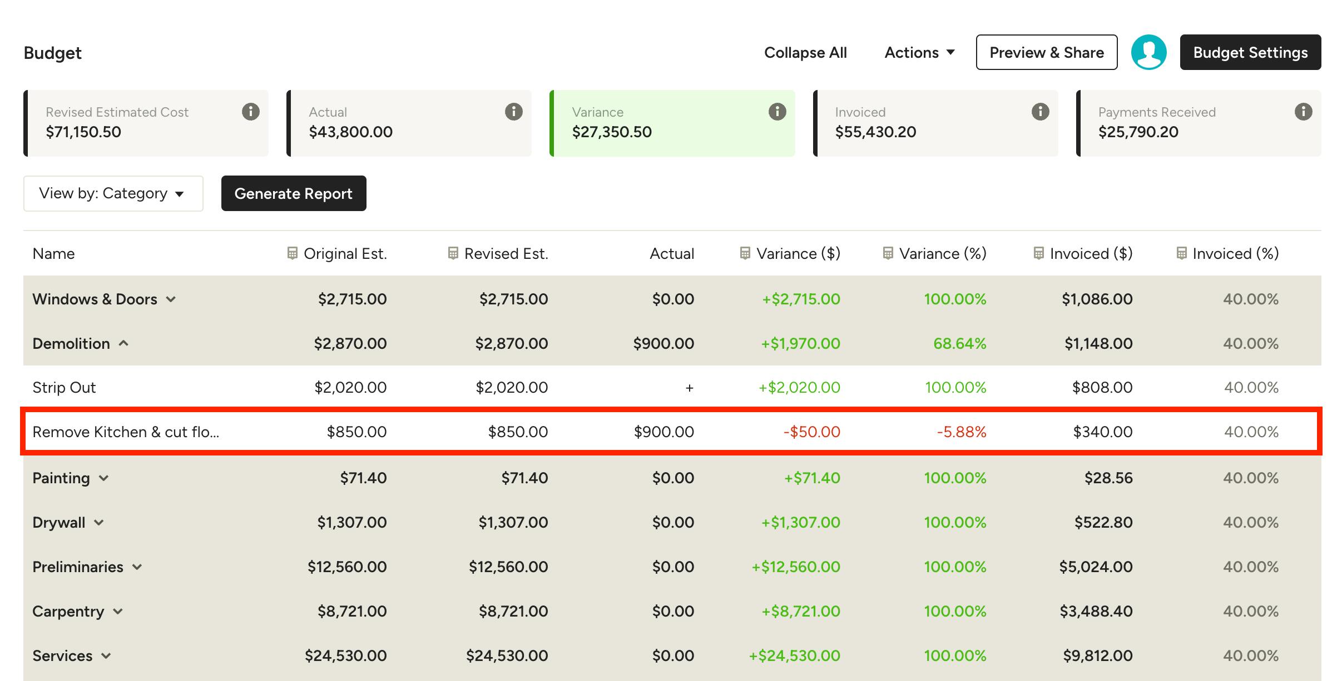Viewport: 1337px width, 681px height.
Task: Collapse the Demolition category
Action: pyautogui.click(x=124, y=343)
